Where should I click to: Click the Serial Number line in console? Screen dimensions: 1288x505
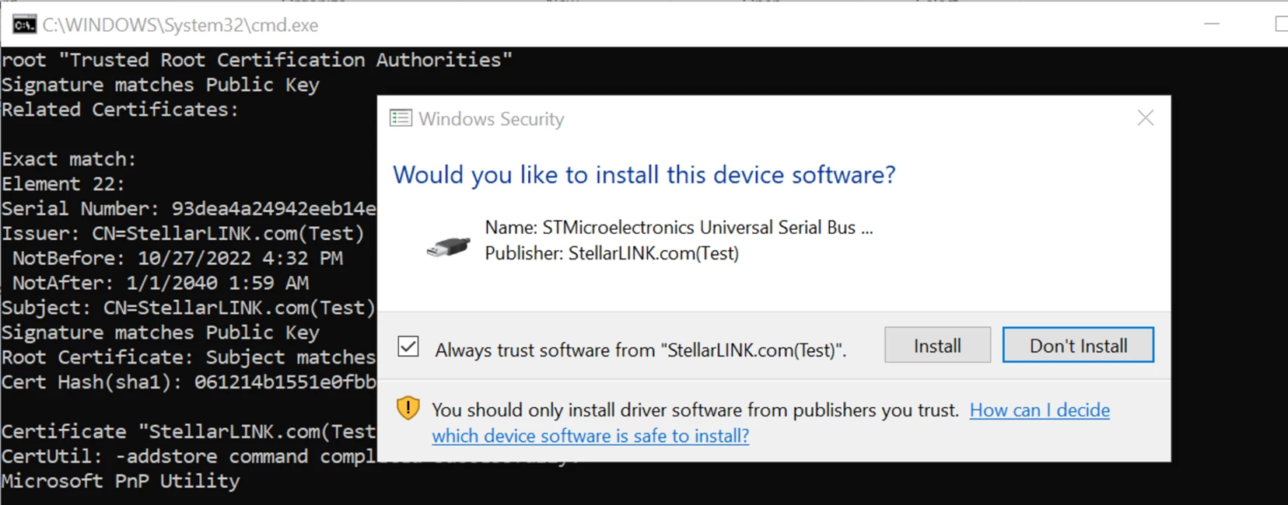189,209
